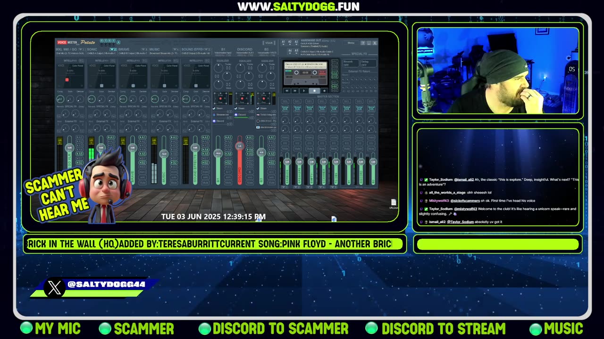Click the cassette recorder rewind button
The width and height of the screenshot is (604, 339).
[x=287, y=90]
